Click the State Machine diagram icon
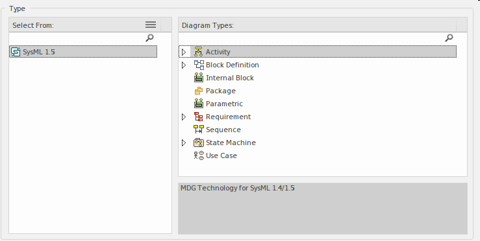The width and height of the screenshot is (480, 241). (199, 143)
